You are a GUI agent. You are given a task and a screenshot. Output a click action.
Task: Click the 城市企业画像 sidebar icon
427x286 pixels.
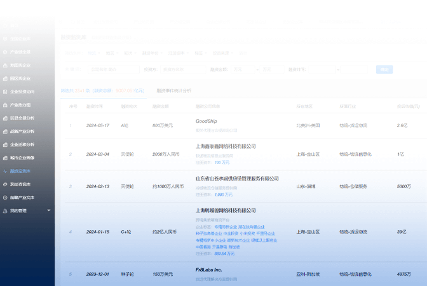[5, 158]
